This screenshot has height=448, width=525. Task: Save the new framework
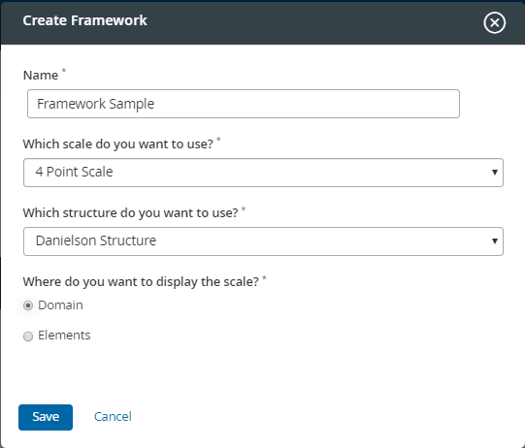tap(46, 417)
